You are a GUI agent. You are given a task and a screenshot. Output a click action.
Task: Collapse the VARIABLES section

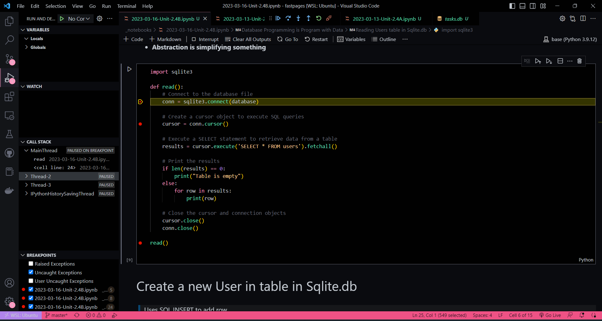point(23,30)
